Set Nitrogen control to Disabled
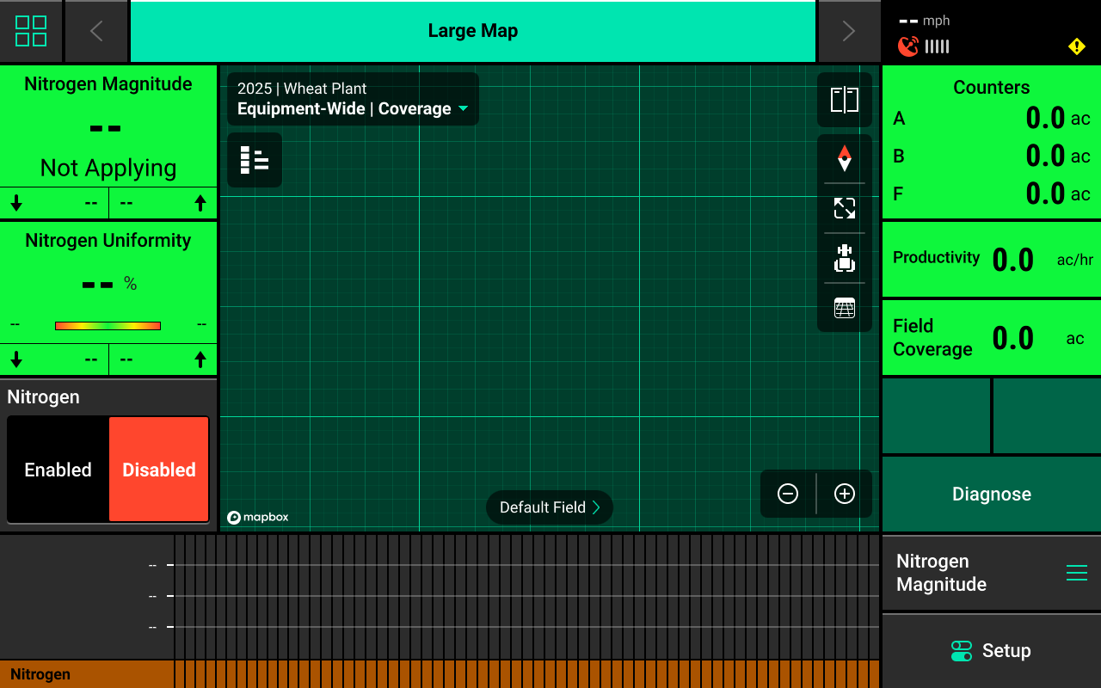 pyautogui.click(x=159, y=470)
